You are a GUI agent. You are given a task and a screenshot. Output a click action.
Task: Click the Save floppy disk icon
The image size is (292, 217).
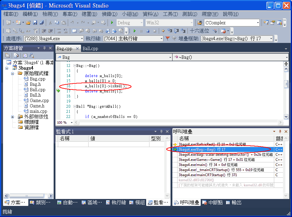tap(35, 23)
